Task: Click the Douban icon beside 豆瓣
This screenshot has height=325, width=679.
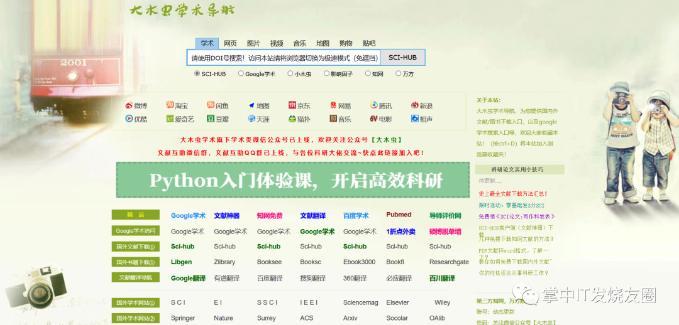Action: (x=211, y=119)
